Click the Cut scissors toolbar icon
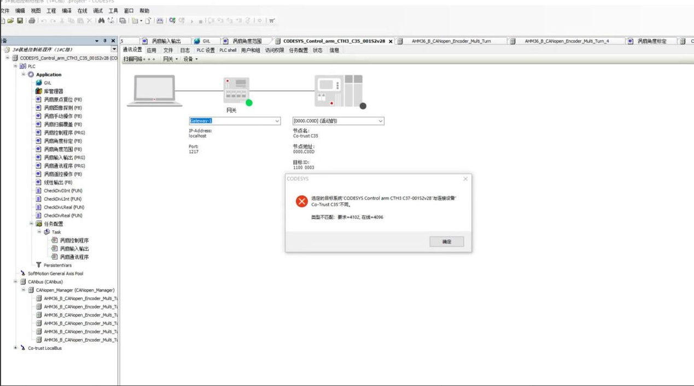 (62, 21)
